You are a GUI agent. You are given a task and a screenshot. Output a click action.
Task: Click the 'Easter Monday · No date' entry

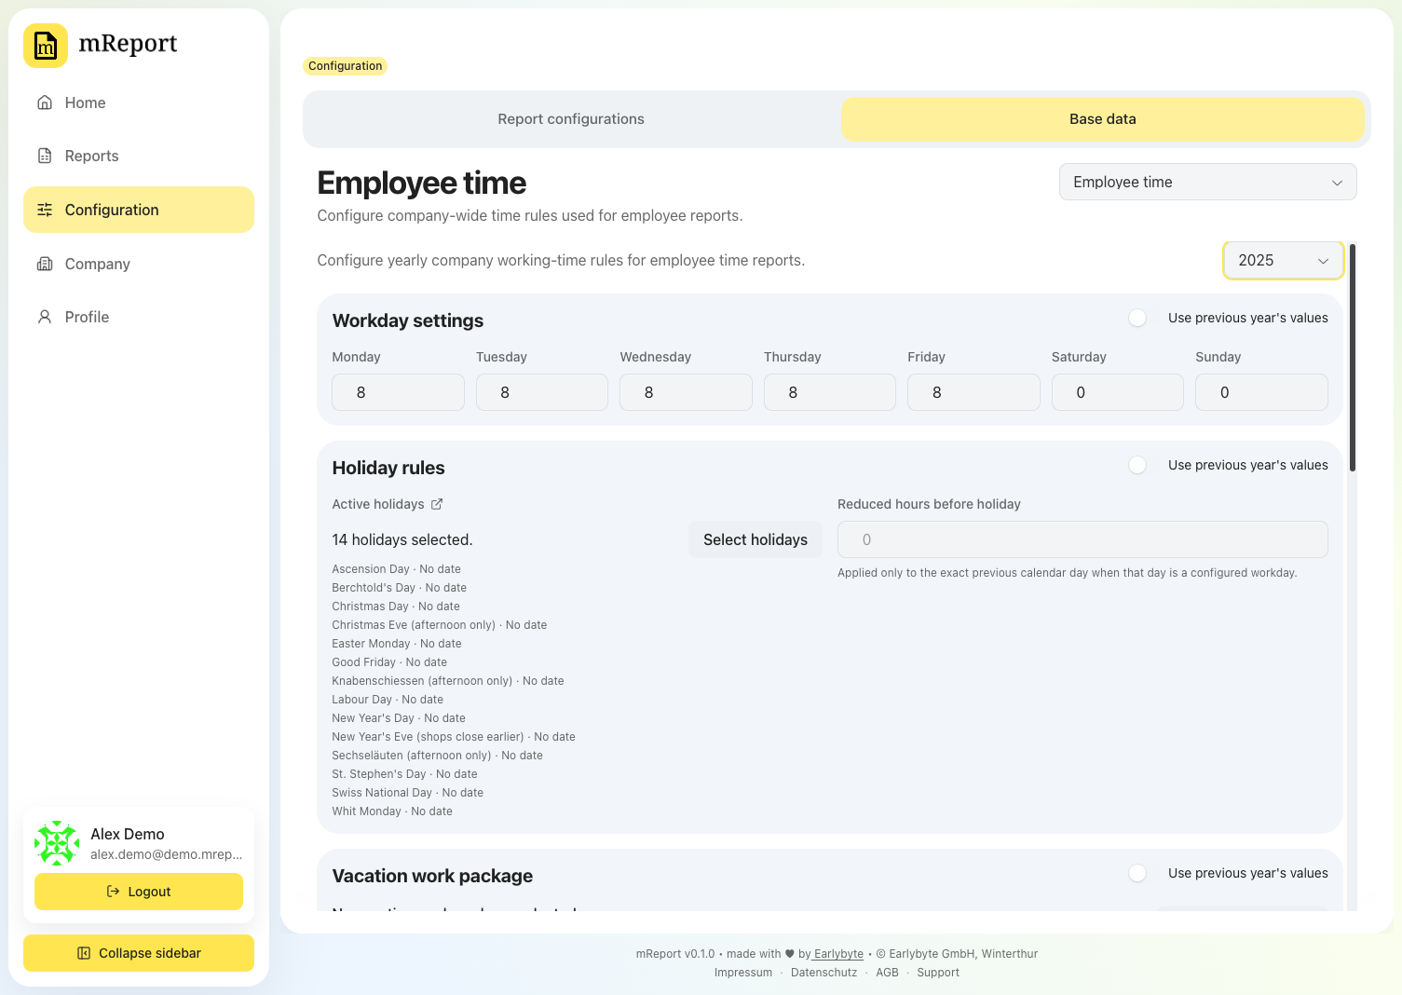(397, 644)
